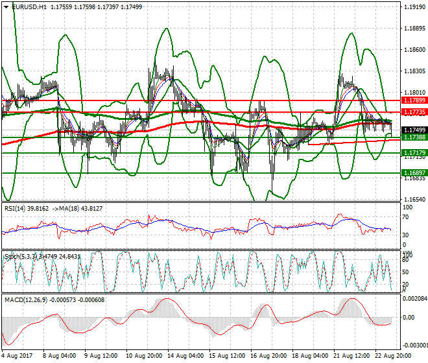The image size is (428, 363).
Task: Select the red 1.17899 price level label
Action: (414, 100)
